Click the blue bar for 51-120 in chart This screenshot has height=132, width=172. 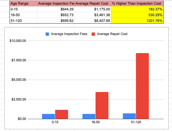(x=129, y=116)
